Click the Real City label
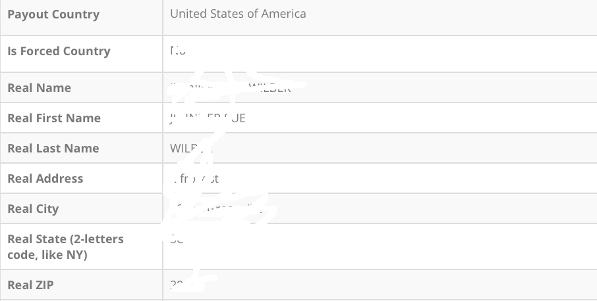This screenshot has width=597, height=301. click(x=33, y=209)
